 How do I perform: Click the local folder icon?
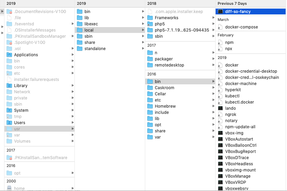[x=80, y=30]
